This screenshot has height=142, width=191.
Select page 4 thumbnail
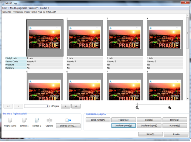point(165,38)
